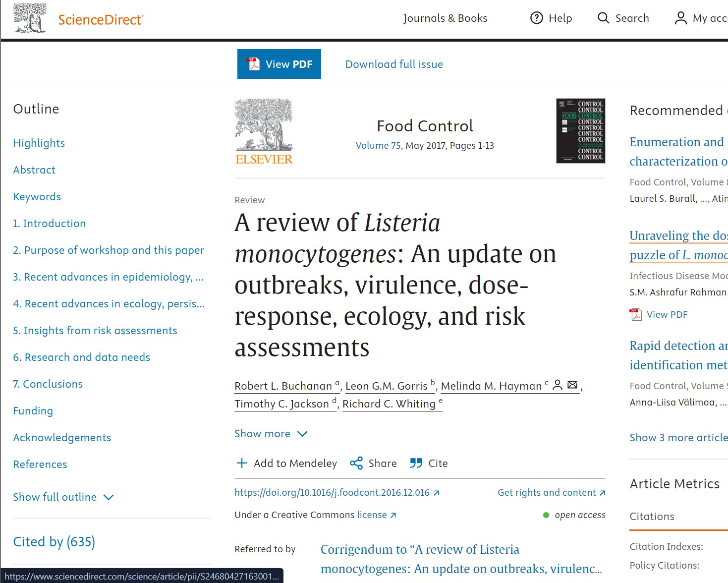The image size is (728, 583).
Task: Open Show 3 more articles in recommendations
Action: pos(678,437)
